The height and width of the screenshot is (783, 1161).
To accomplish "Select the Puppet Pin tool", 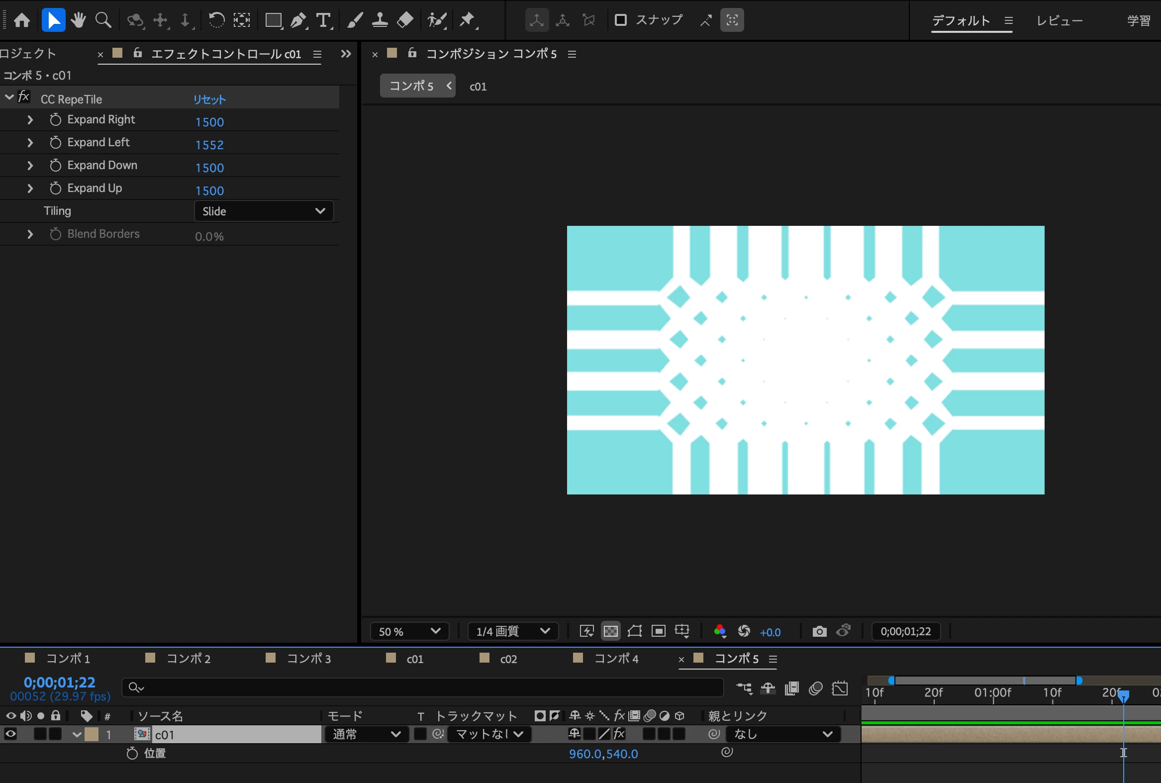I will (x=467, y=20).
